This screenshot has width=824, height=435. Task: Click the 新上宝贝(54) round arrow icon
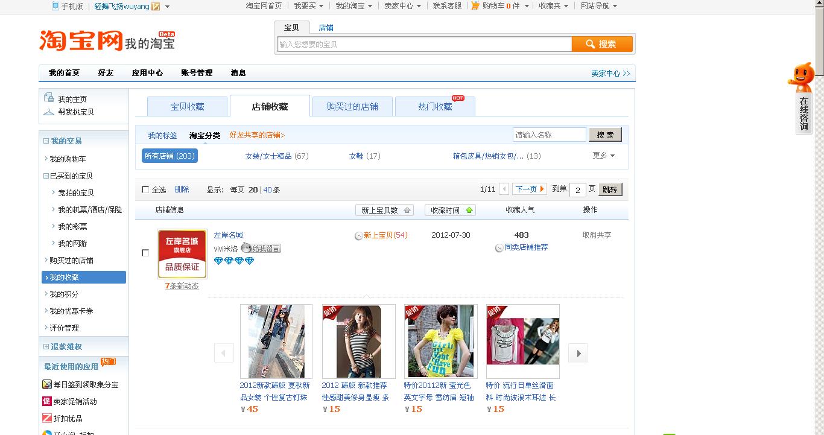pyautogui.click(x=359, y=236)
